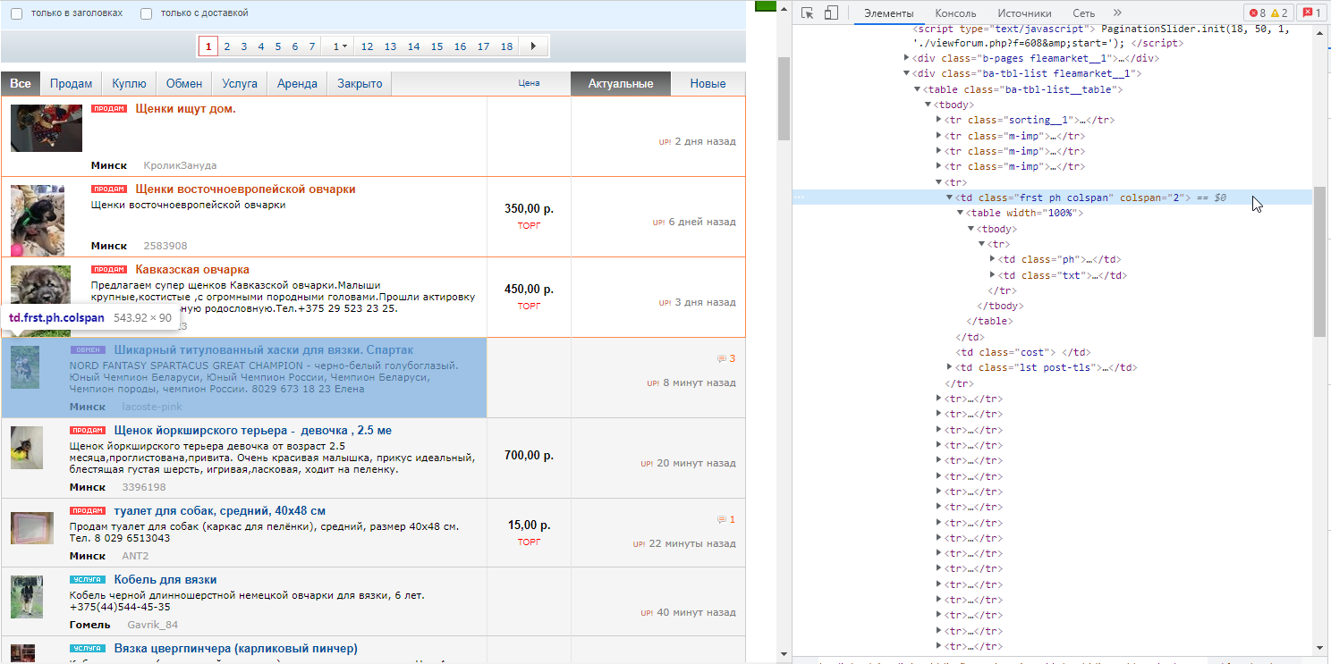Collapse the div ba-tbl-list fleamarket__1 node
The image size is (1331, 664).
[908, 73]
